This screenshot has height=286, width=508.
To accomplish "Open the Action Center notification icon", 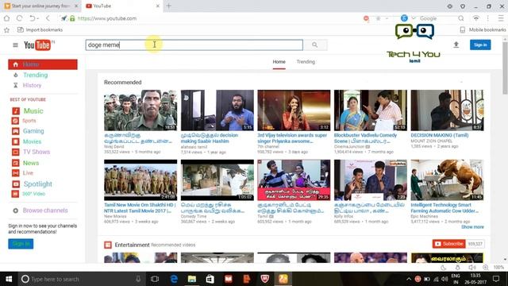I will coord(496,279).
